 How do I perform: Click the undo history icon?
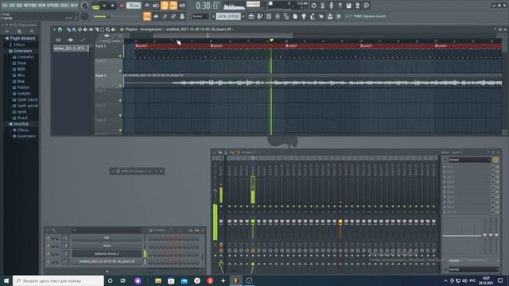click(x=313, y=6)
